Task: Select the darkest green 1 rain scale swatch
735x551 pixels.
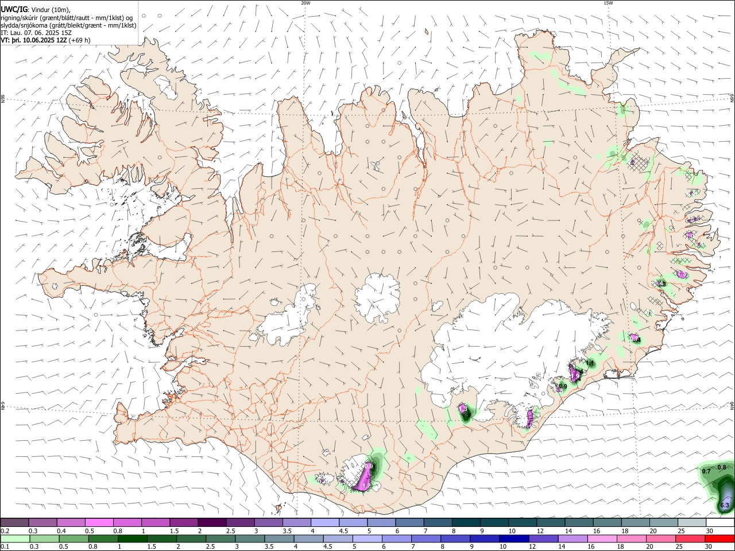Action: tap(133, 538)
